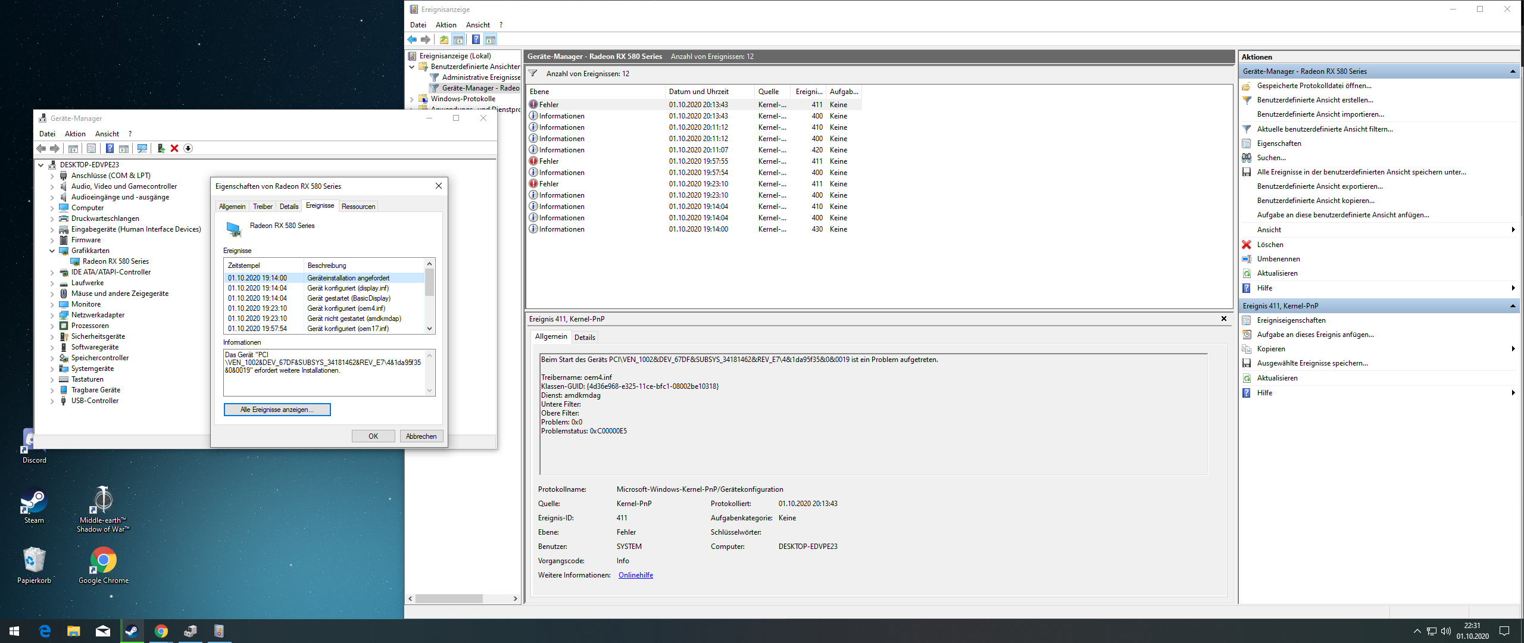Click properties icon in Geräte-Manager toolbar
This screenshot has height=643, width=1524.
(x=91, y=148)
